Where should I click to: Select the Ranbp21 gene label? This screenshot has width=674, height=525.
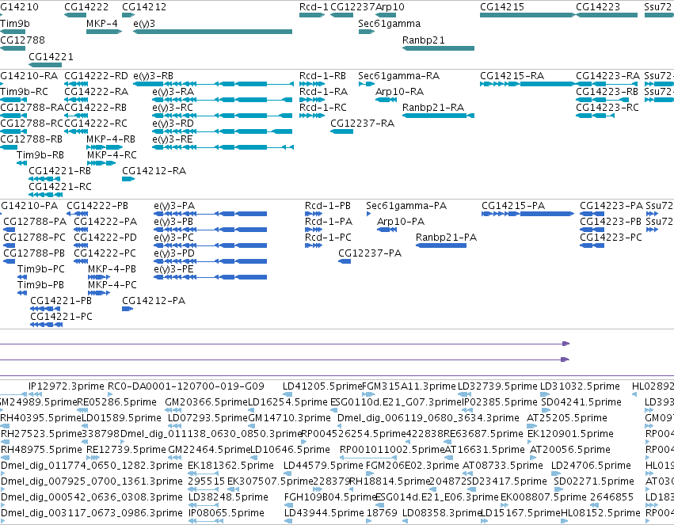pos(424,40)
